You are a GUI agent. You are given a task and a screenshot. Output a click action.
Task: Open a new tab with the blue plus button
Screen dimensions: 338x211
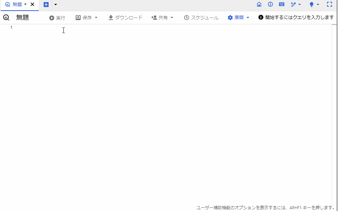[46, 5]
